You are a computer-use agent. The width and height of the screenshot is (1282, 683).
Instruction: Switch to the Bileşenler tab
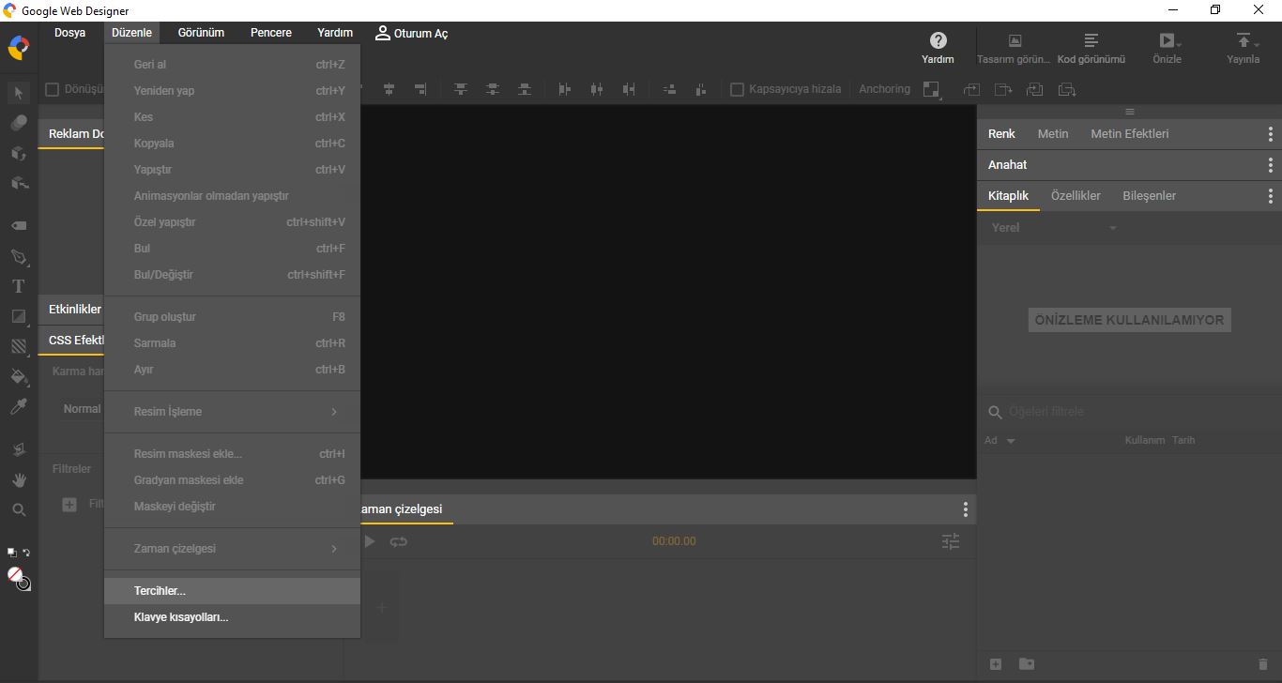point(1150,196)
